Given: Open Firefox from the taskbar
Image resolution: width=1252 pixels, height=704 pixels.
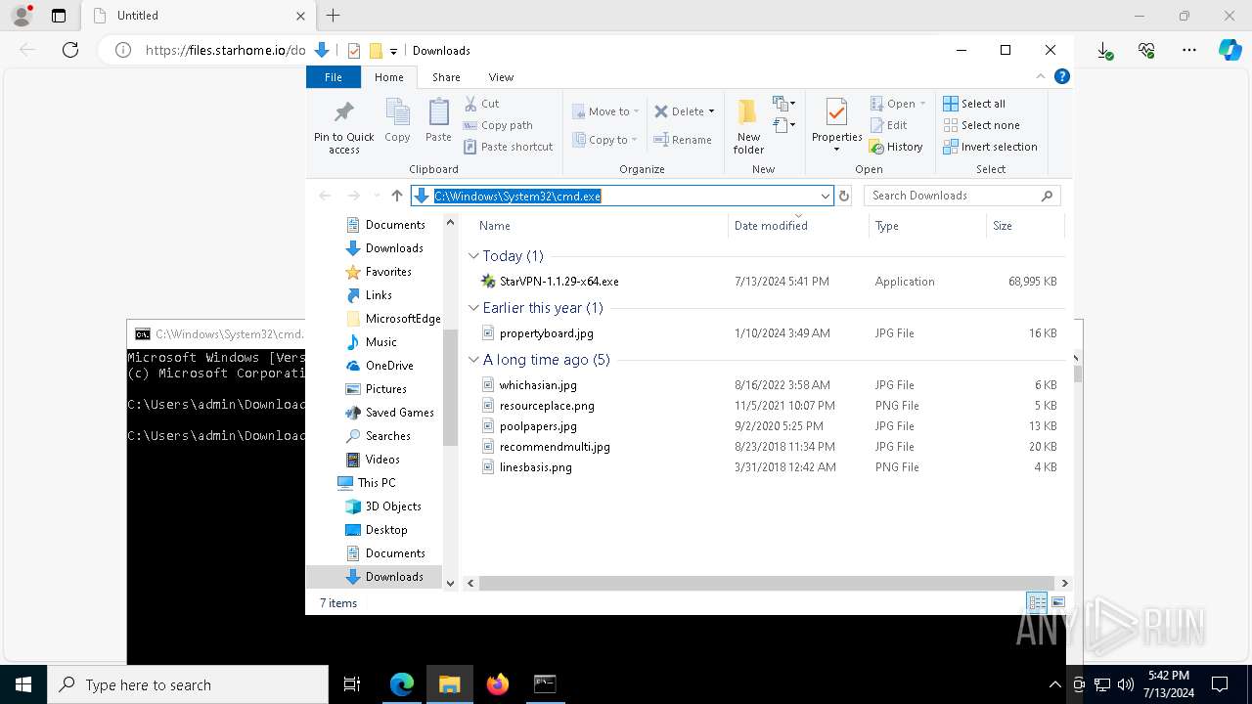Looking at the screenshot, I should click(x=497, y=684).
